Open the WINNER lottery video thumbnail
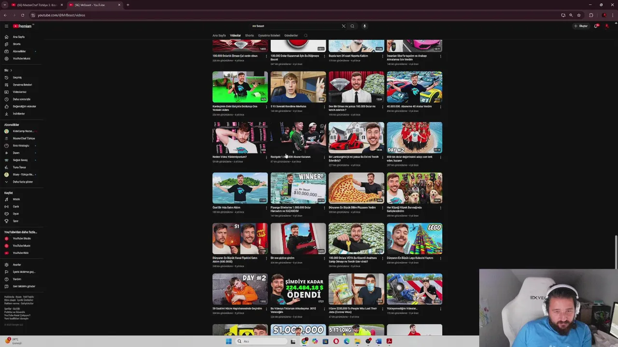 (x=298, y=188)
